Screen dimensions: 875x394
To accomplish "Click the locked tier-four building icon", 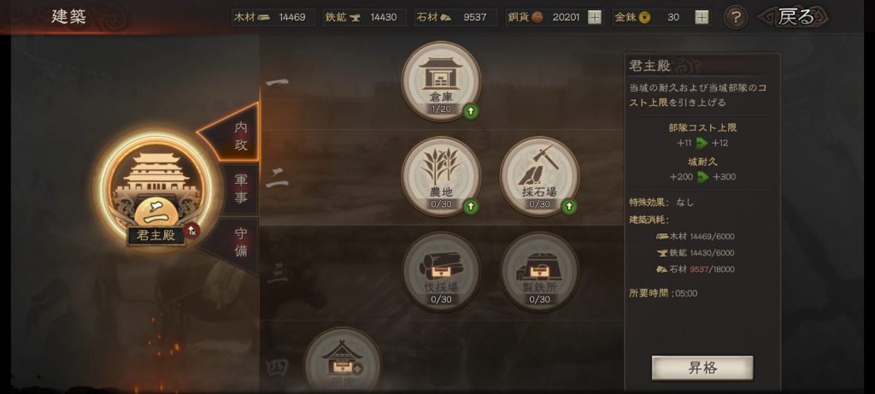I will [x=343, y=361].
